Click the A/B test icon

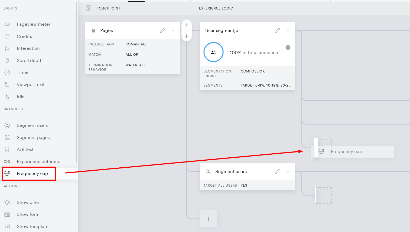pyautogui.click(x=7, y=150)
